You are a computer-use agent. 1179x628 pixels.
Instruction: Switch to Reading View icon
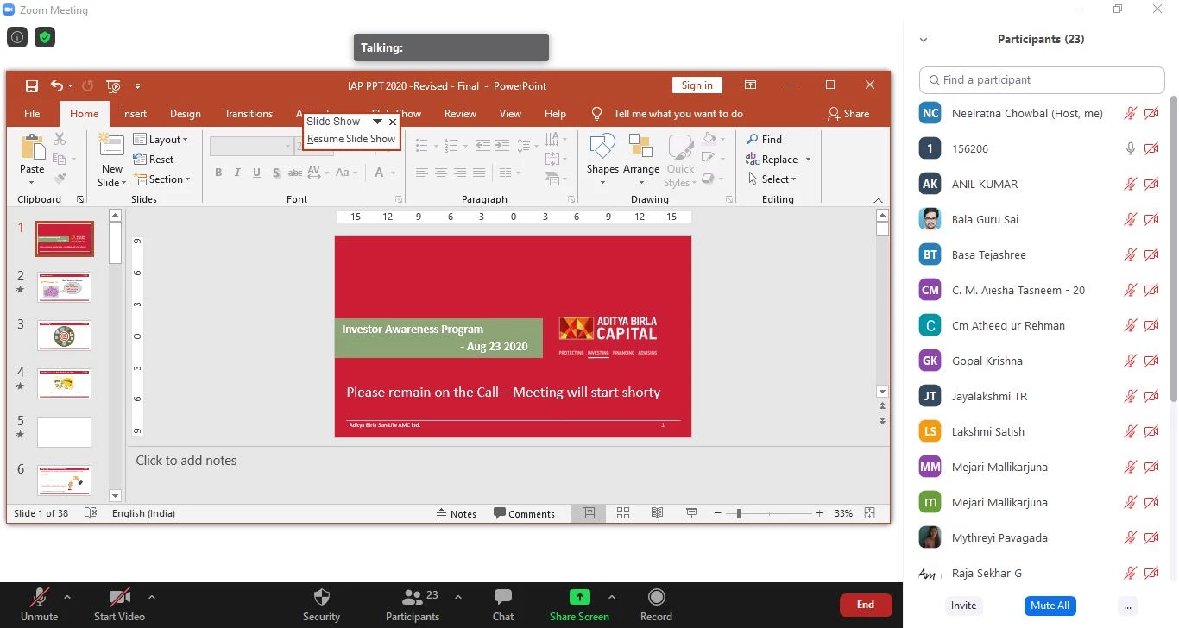pos(657,513)
